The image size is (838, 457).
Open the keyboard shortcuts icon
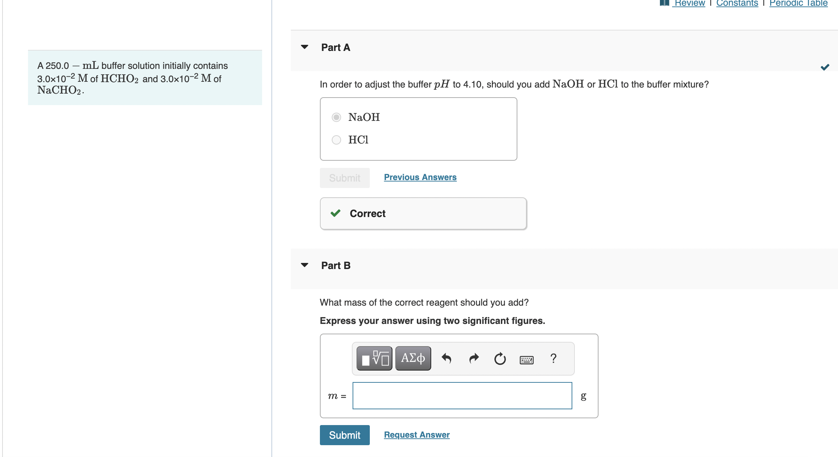(526, 359)
